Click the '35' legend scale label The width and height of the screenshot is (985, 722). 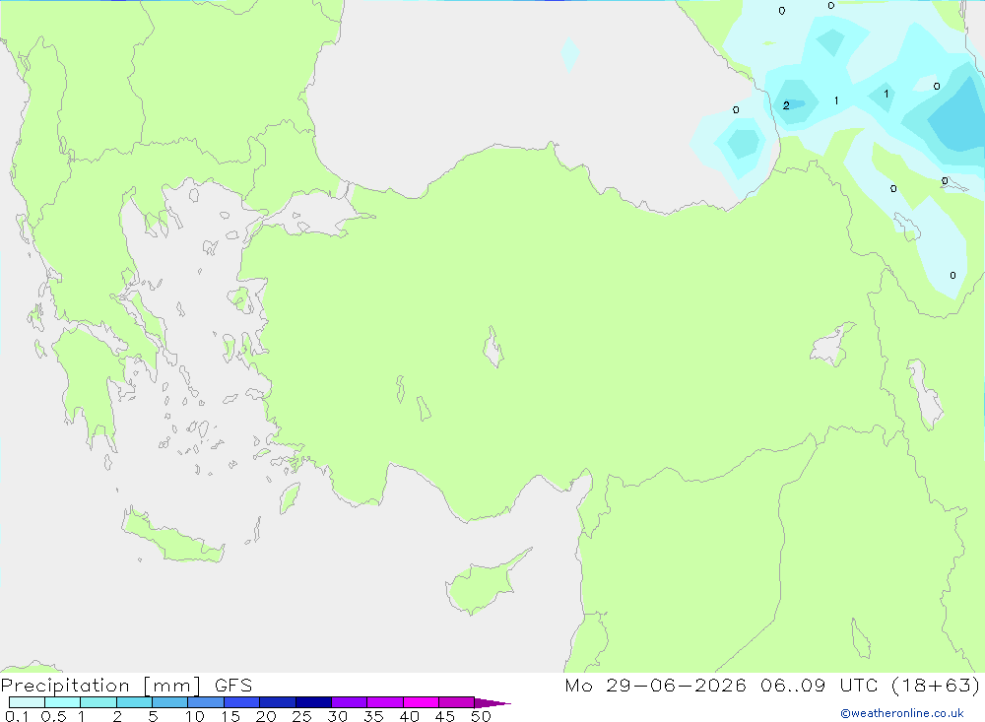[x=373, y=716]
